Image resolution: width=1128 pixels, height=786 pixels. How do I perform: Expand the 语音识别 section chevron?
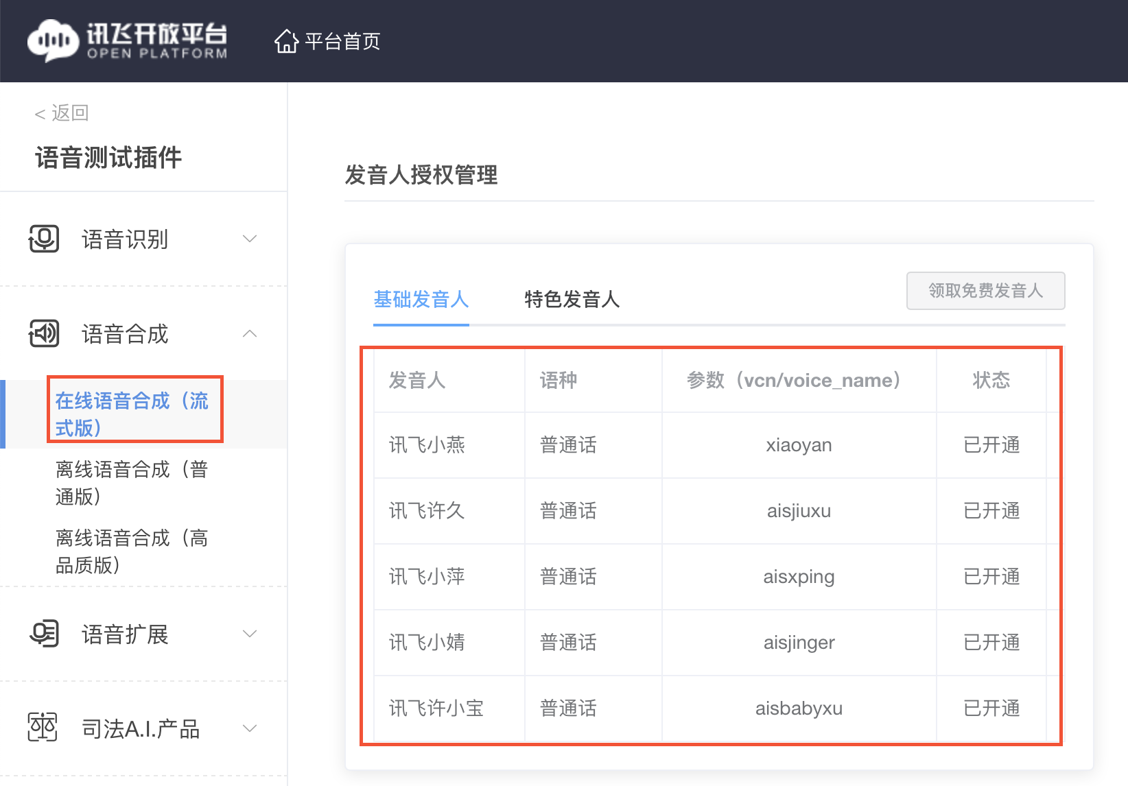pyautogui.click(x=250, y=239)
